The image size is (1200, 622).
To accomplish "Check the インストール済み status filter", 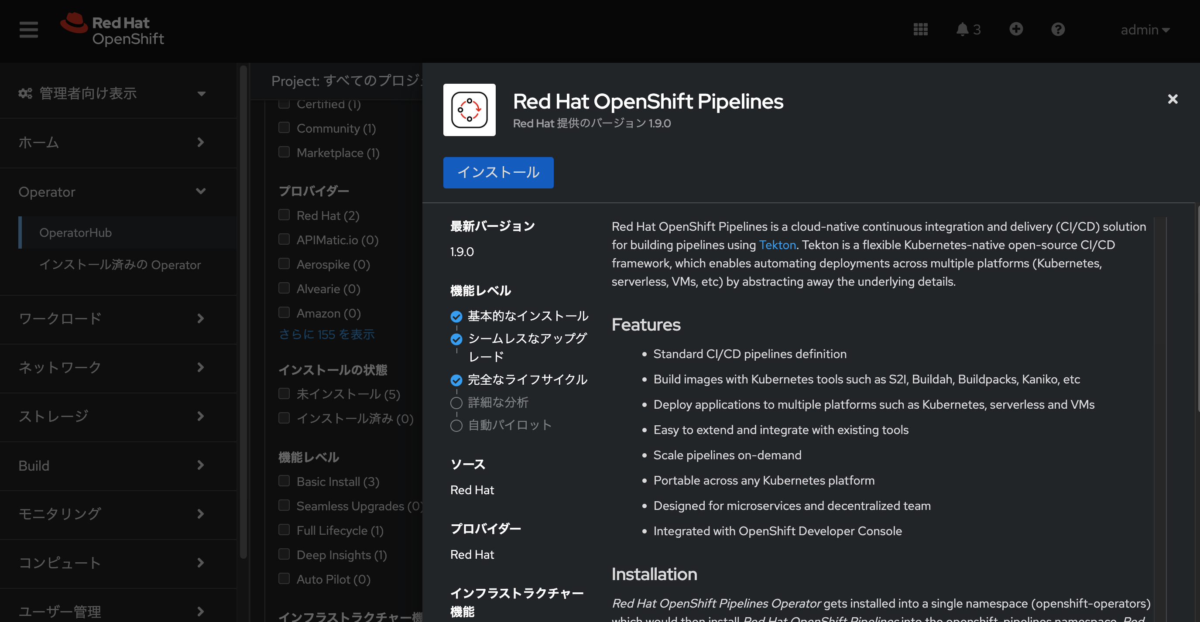I will click(284, 418).
